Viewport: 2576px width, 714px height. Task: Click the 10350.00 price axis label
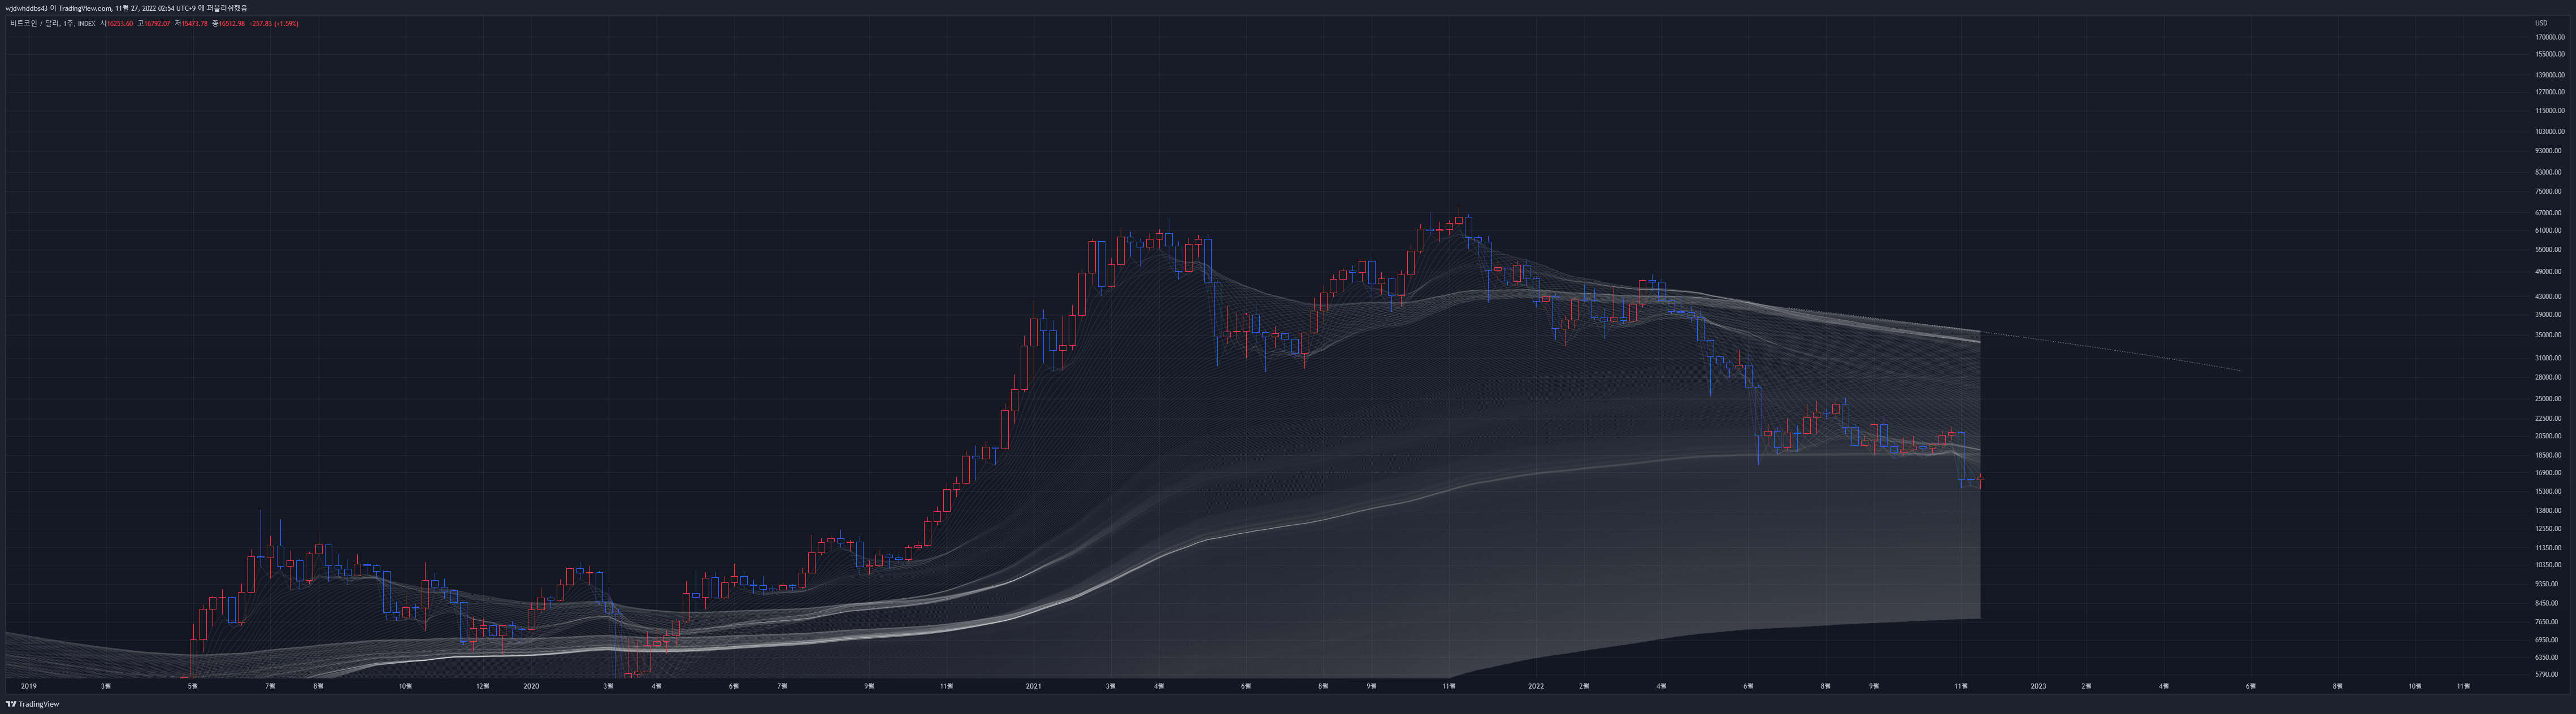tap(2548, 565)
